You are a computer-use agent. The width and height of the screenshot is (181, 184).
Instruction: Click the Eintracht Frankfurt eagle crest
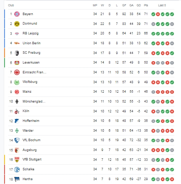click(17, 72)
